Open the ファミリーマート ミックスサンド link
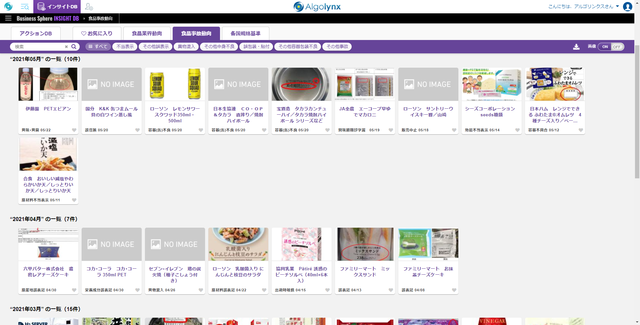 click(365, 272)
